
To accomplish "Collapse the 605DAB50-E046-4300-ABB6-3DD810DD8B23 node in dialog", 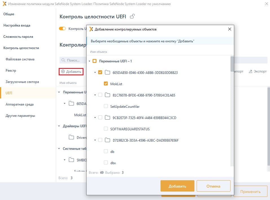I will click(x=95, y=72).
